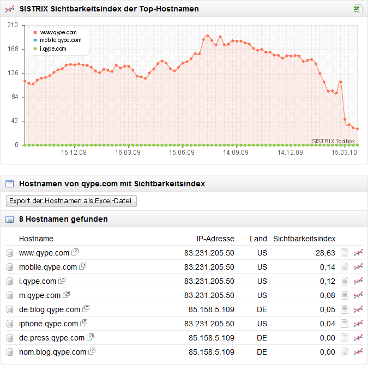
Task: Sort table by Sichtbarkeitsindex column header
Action: coord(304,239)
